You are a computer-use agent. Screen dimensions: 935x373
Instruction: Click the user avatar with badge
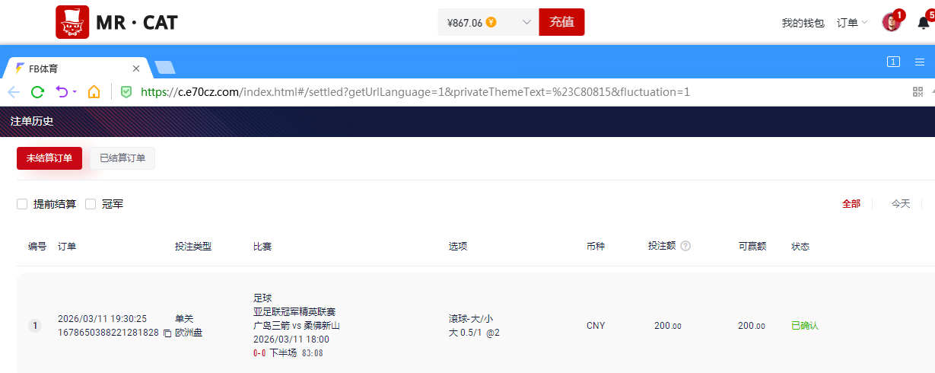click(x=892, y=21)
